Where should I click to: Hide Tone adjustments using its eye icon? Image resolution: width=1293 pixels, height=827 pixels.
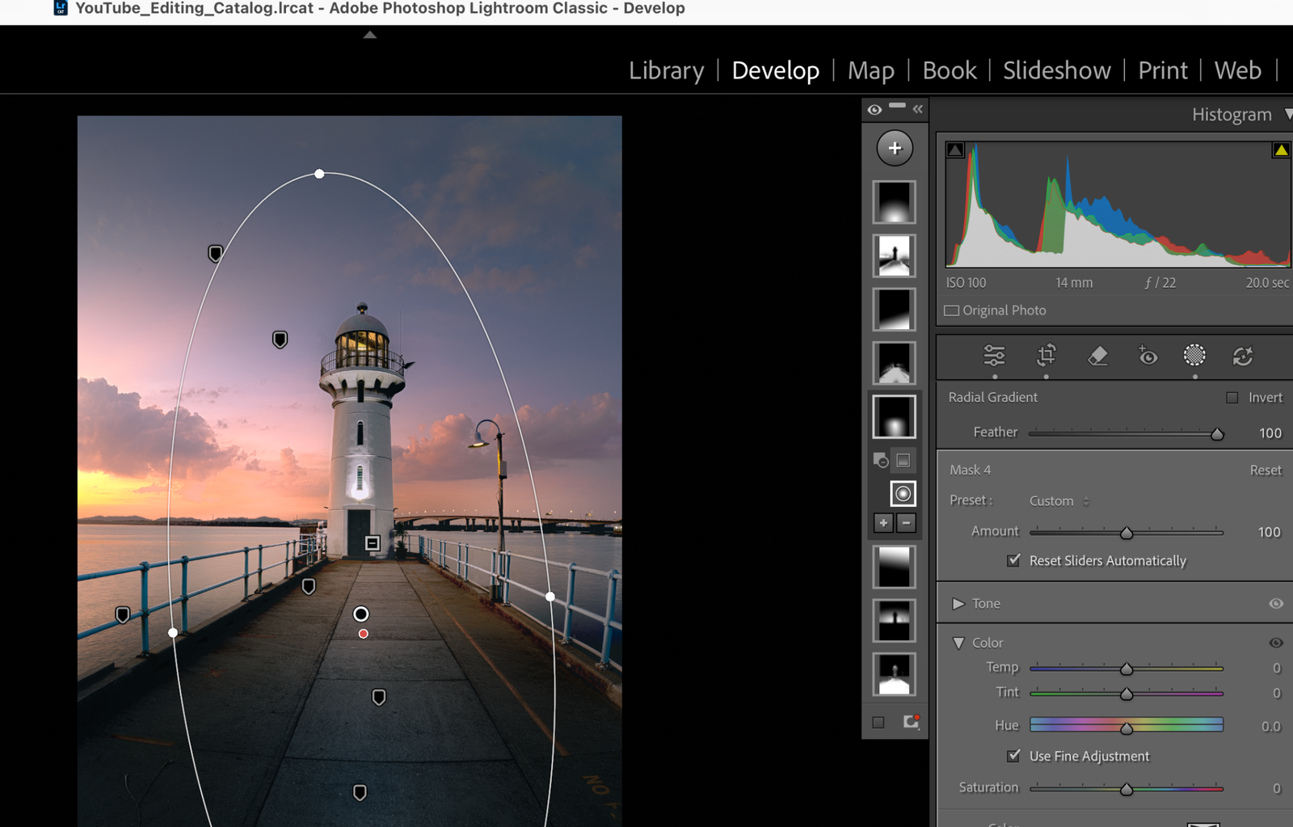pos(1276,604)
